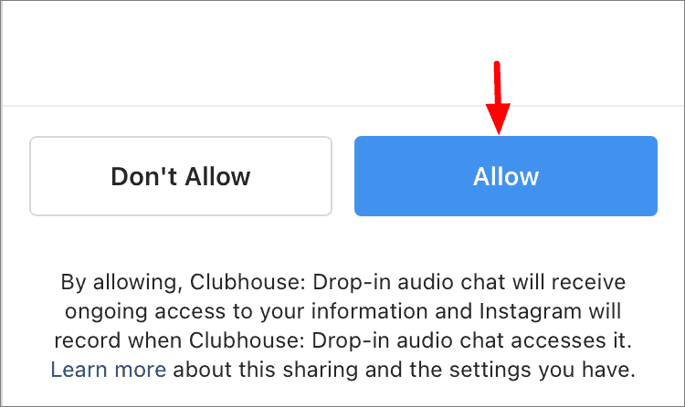The height and width of the screenshot is (407, 685).
Task: Follow the blue 'Learn more' hyperlink text
Action: (109, 370)
